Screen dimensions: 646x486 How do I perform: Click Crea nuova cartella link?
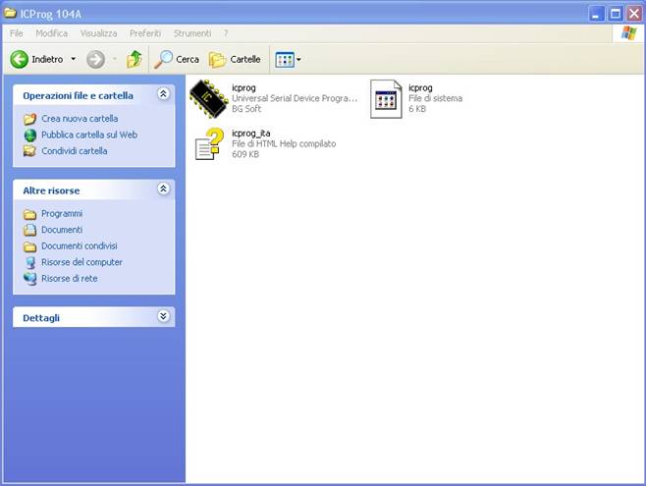(80, 118)
